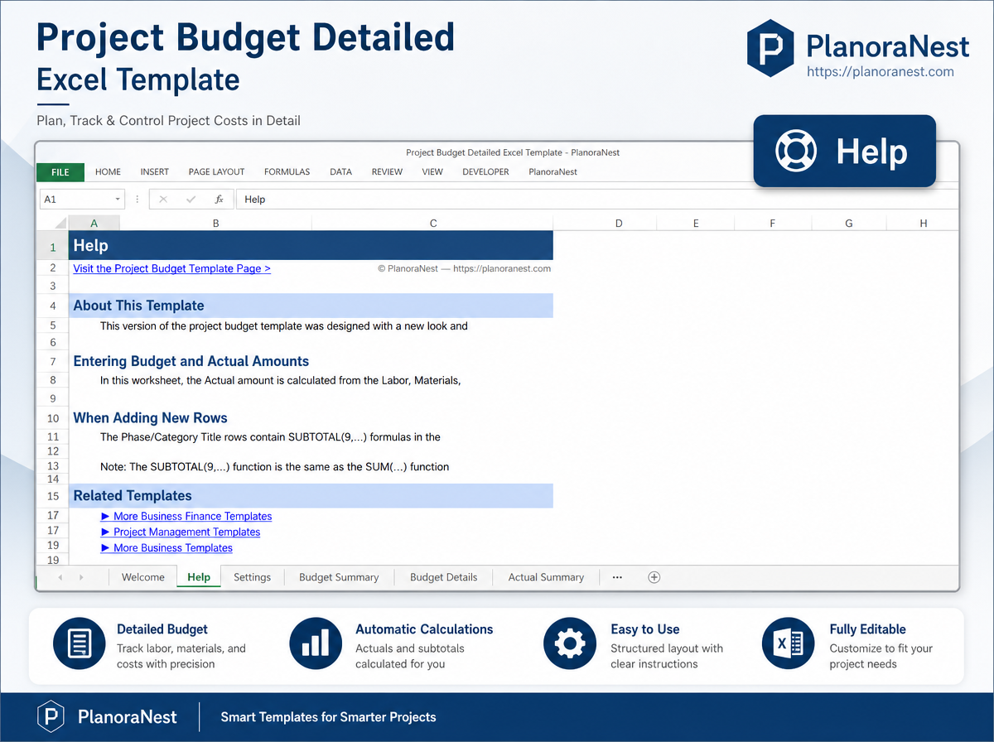994x742 pixels.
Task: Open the Budget Summary sheet tab
Action: [x=339, y=577]
